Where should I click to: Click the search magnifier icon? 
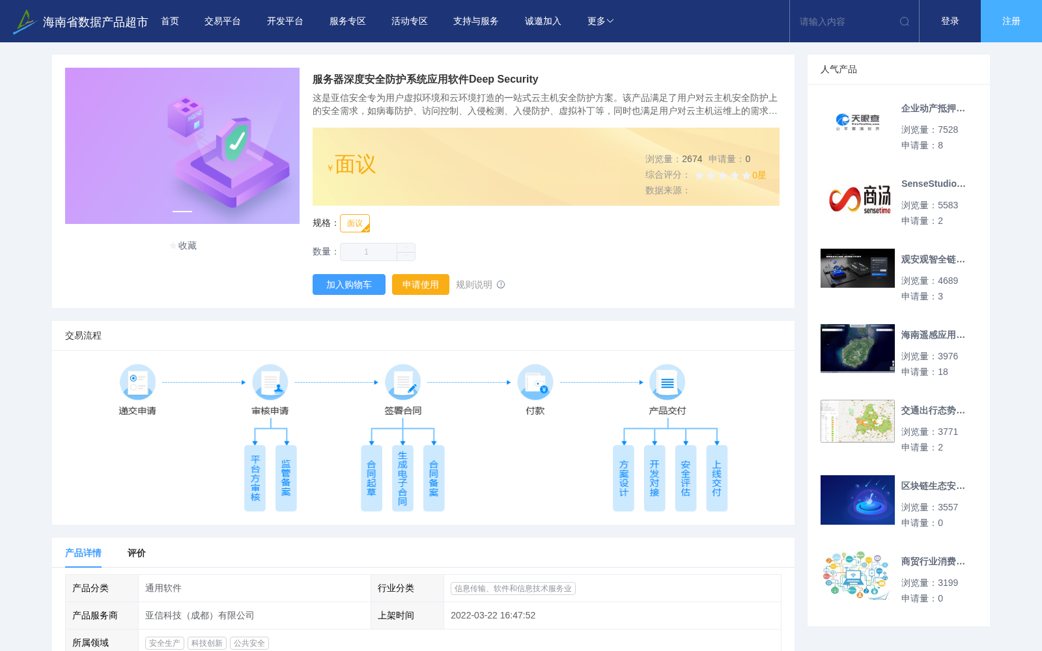[904, 21]
